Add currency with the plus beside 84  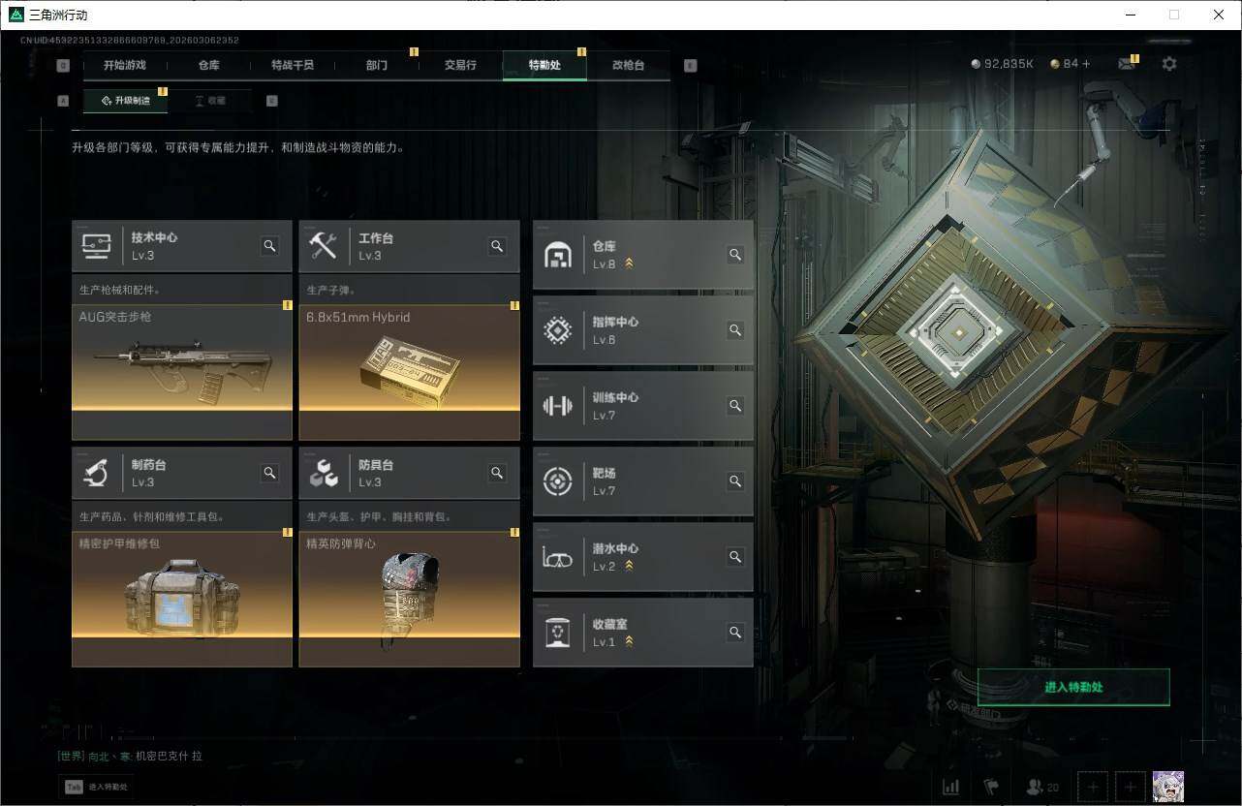[1086, 64]
